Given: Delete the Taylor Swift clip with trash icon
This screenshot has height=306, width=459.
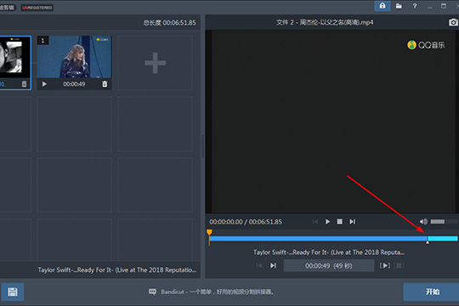Looking at the screenshot, I should tap(105, 84).
